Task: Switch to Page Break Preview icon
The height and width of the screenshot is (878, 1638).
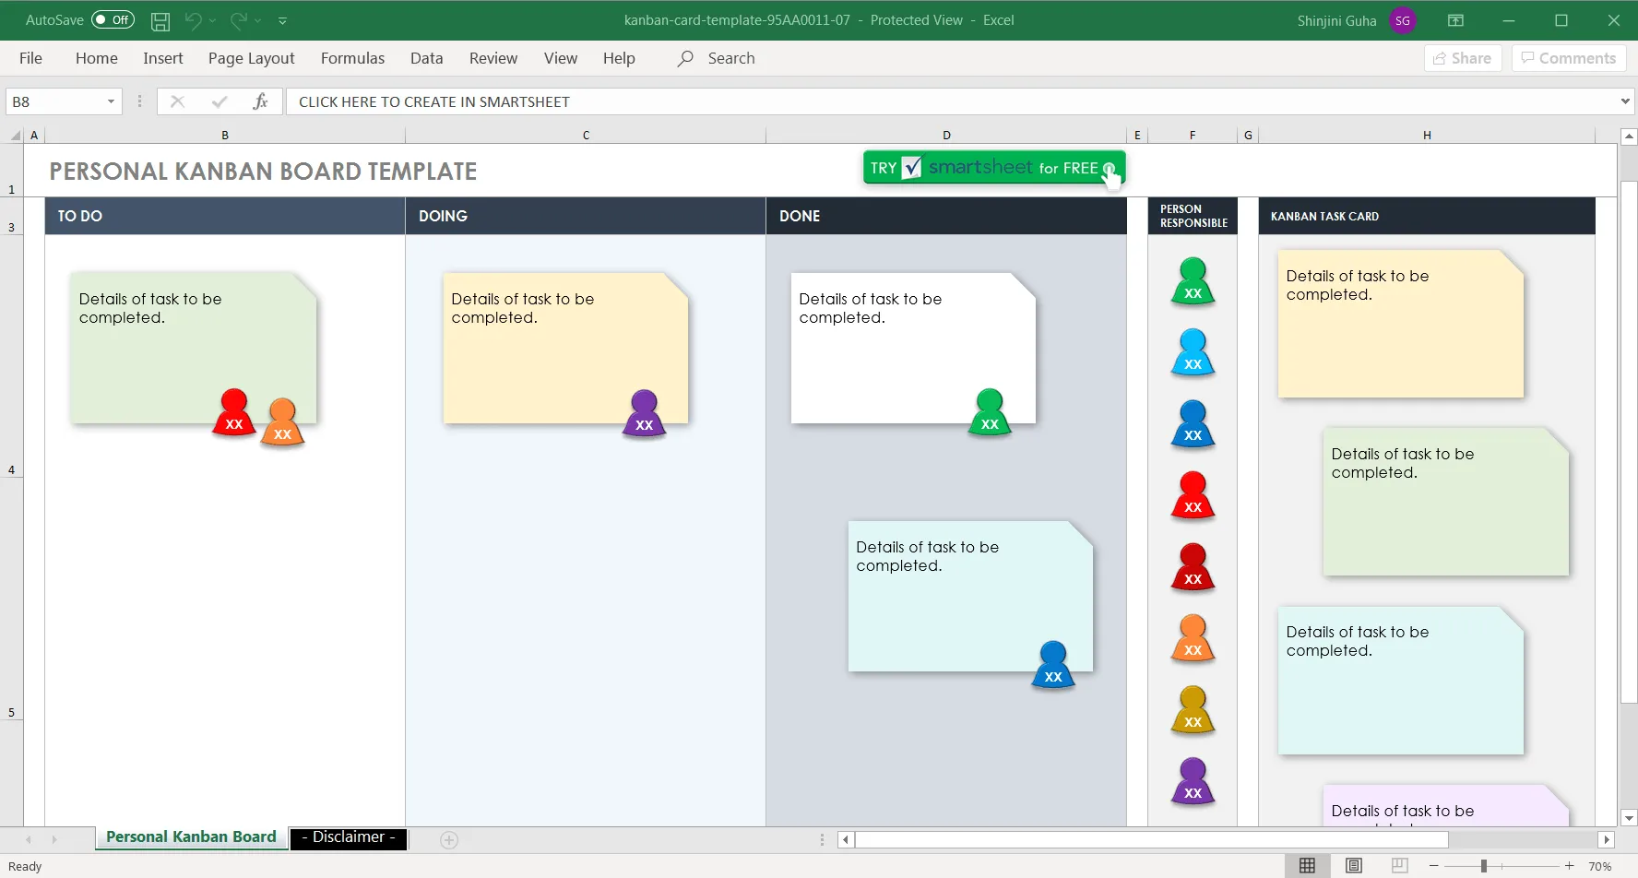Action: pyautogui.click(x=1399, y=865)
